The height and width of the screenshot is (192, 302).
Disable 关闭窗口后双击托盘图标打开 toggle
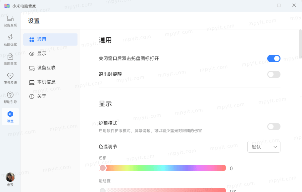coord(274,58)
